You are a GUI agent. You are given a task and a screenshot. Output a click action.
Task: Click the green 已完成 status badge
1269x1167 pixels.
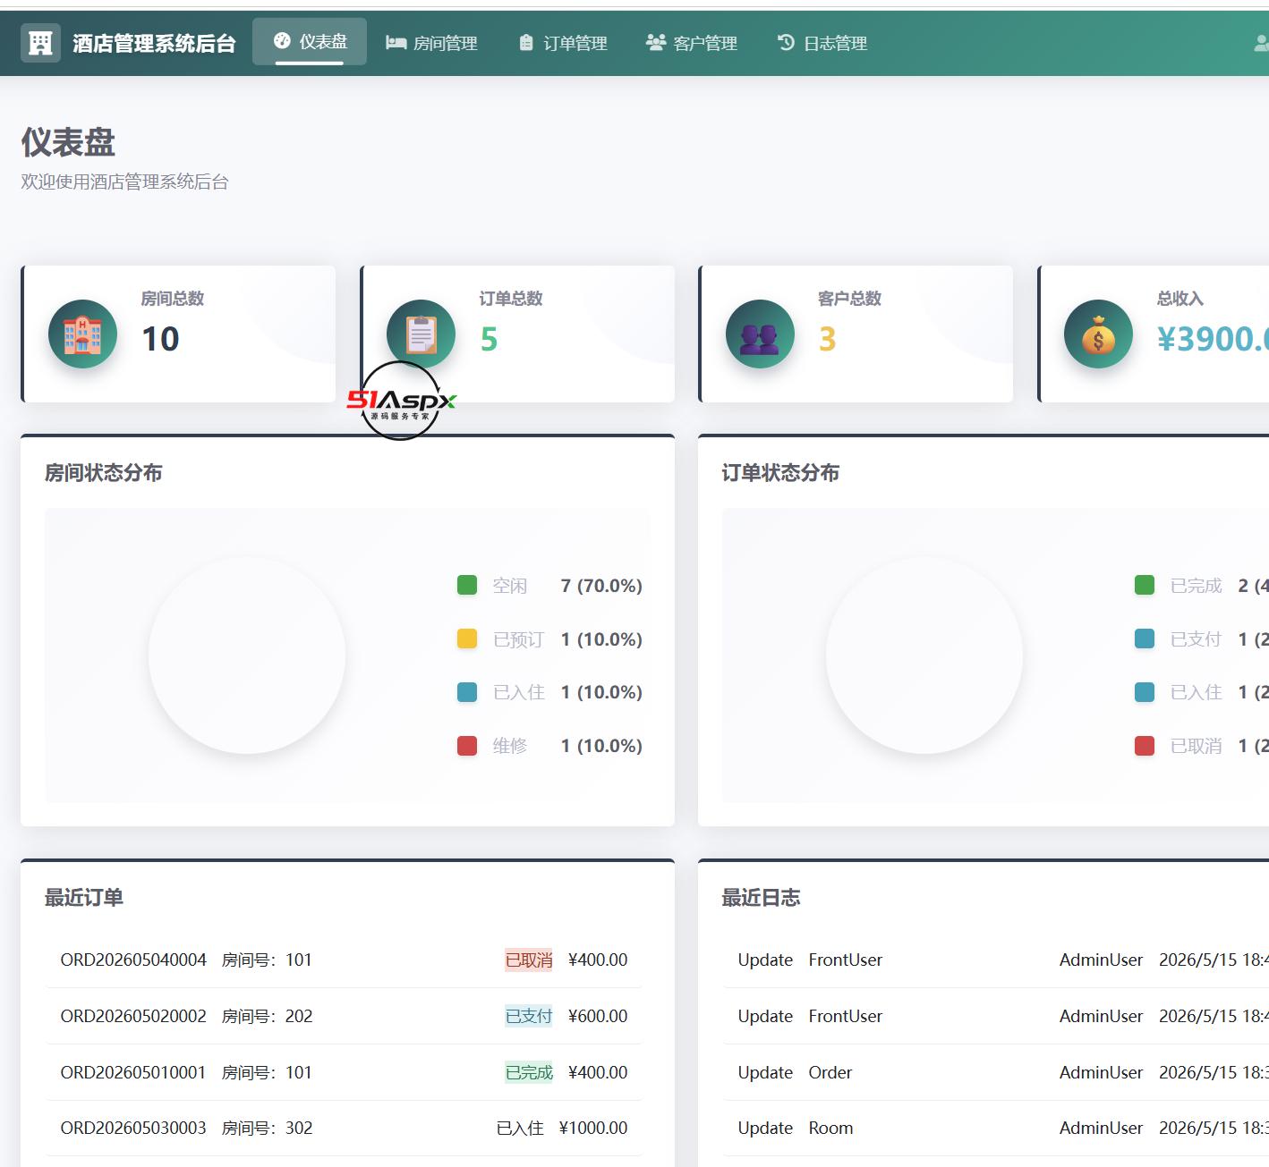[x=529, y=1072]
